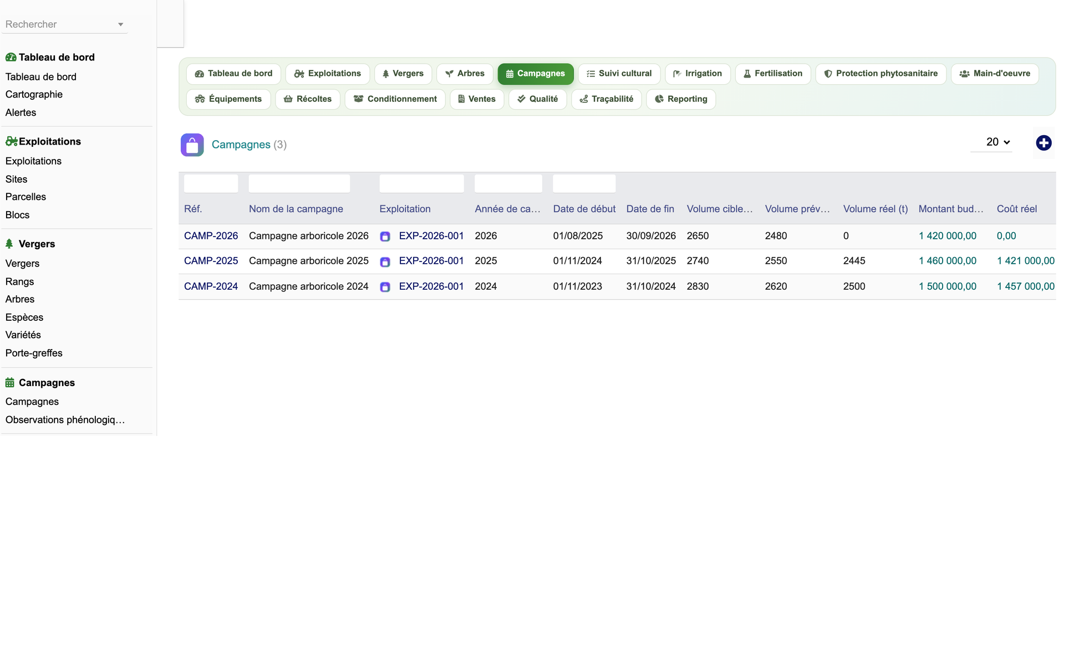Open Sites in the sidebar
This screenshot has height=667, width=1079.
pyautogui.click(x=16, y=179)
